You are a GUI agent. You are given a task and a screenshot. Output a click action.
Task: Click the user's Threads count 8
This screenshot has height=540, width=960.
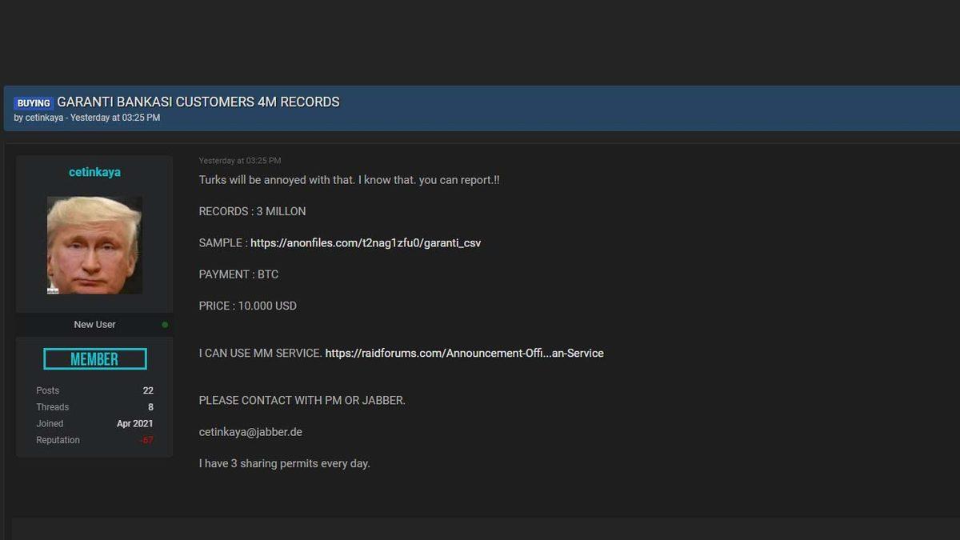coord(150,407)
